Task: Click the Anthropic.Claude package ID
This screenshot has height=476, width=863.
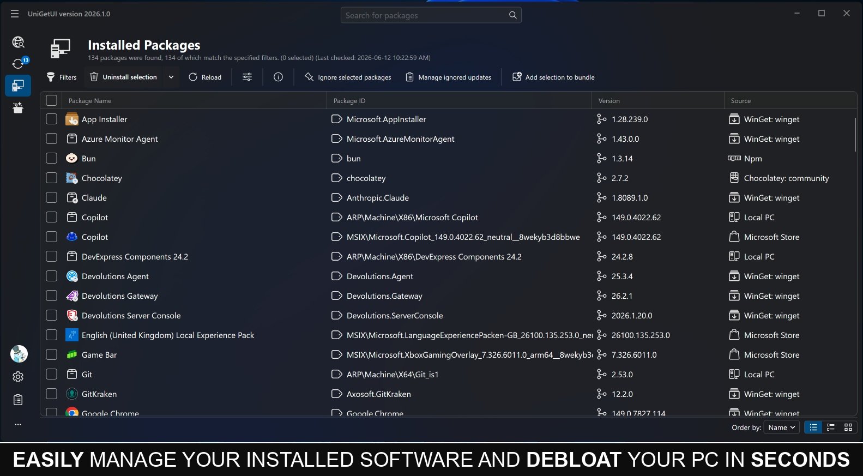Action: click(378, 198)
